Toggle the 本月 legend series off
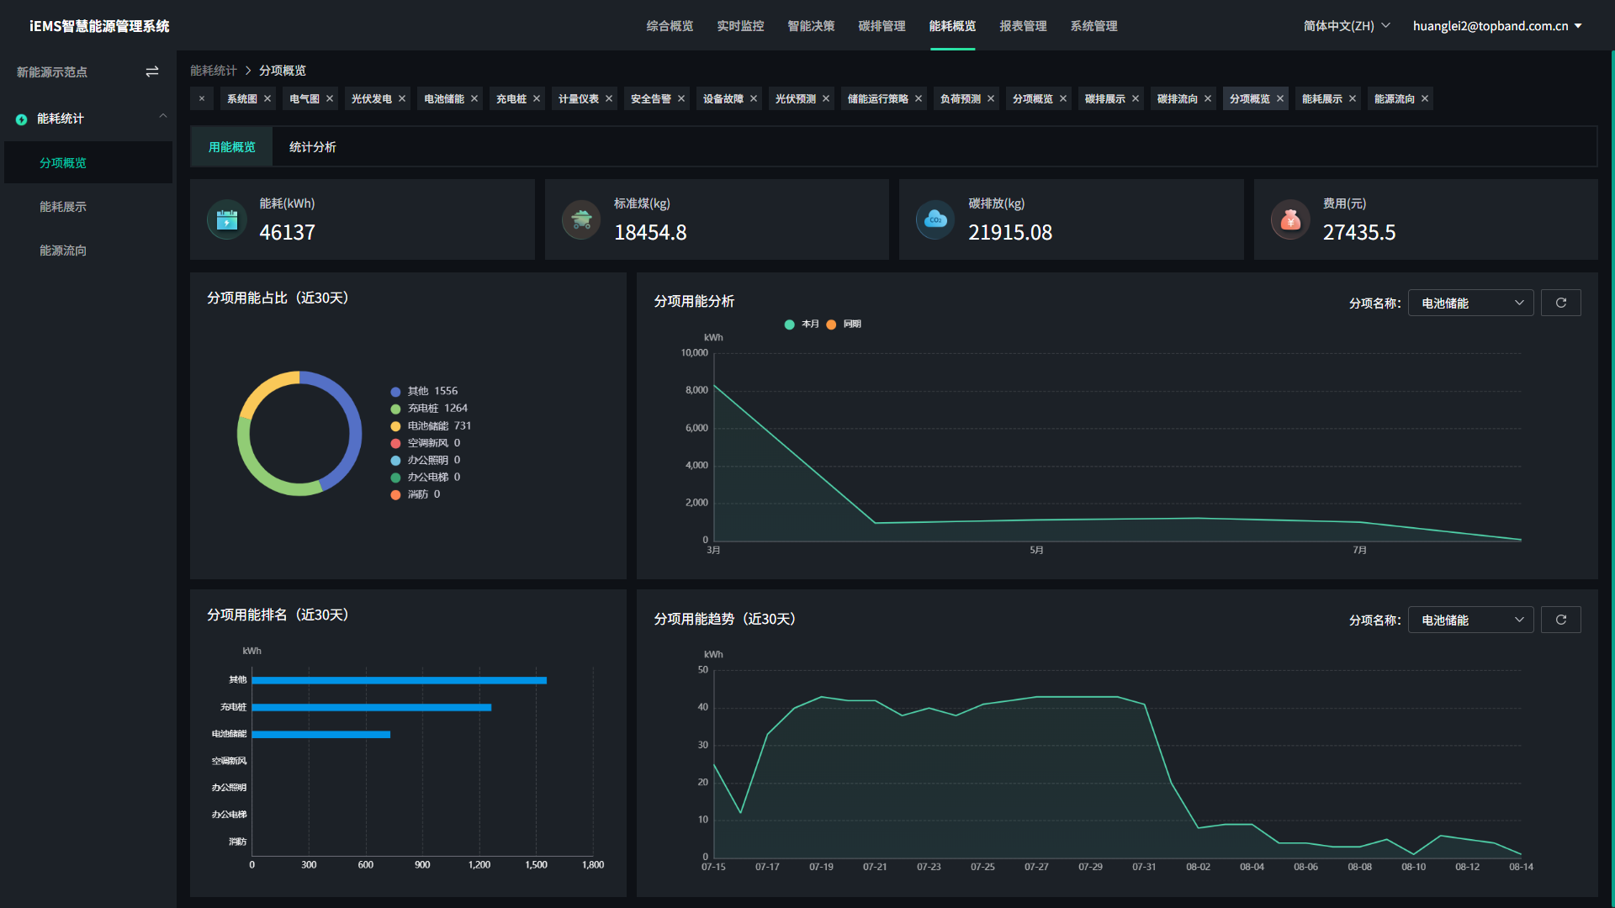 [x=802, y=324]
